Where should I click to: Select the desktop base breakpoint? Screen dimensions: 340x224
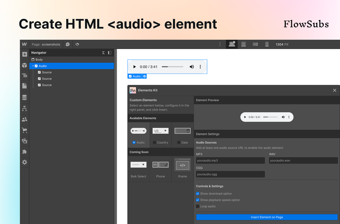coord(232,44)
